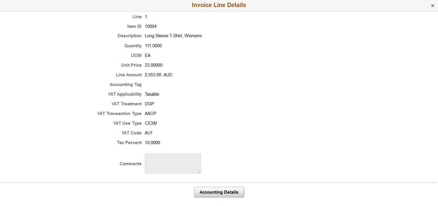
Task: Click the Accounting Details button
Action: tap(219, 192)
